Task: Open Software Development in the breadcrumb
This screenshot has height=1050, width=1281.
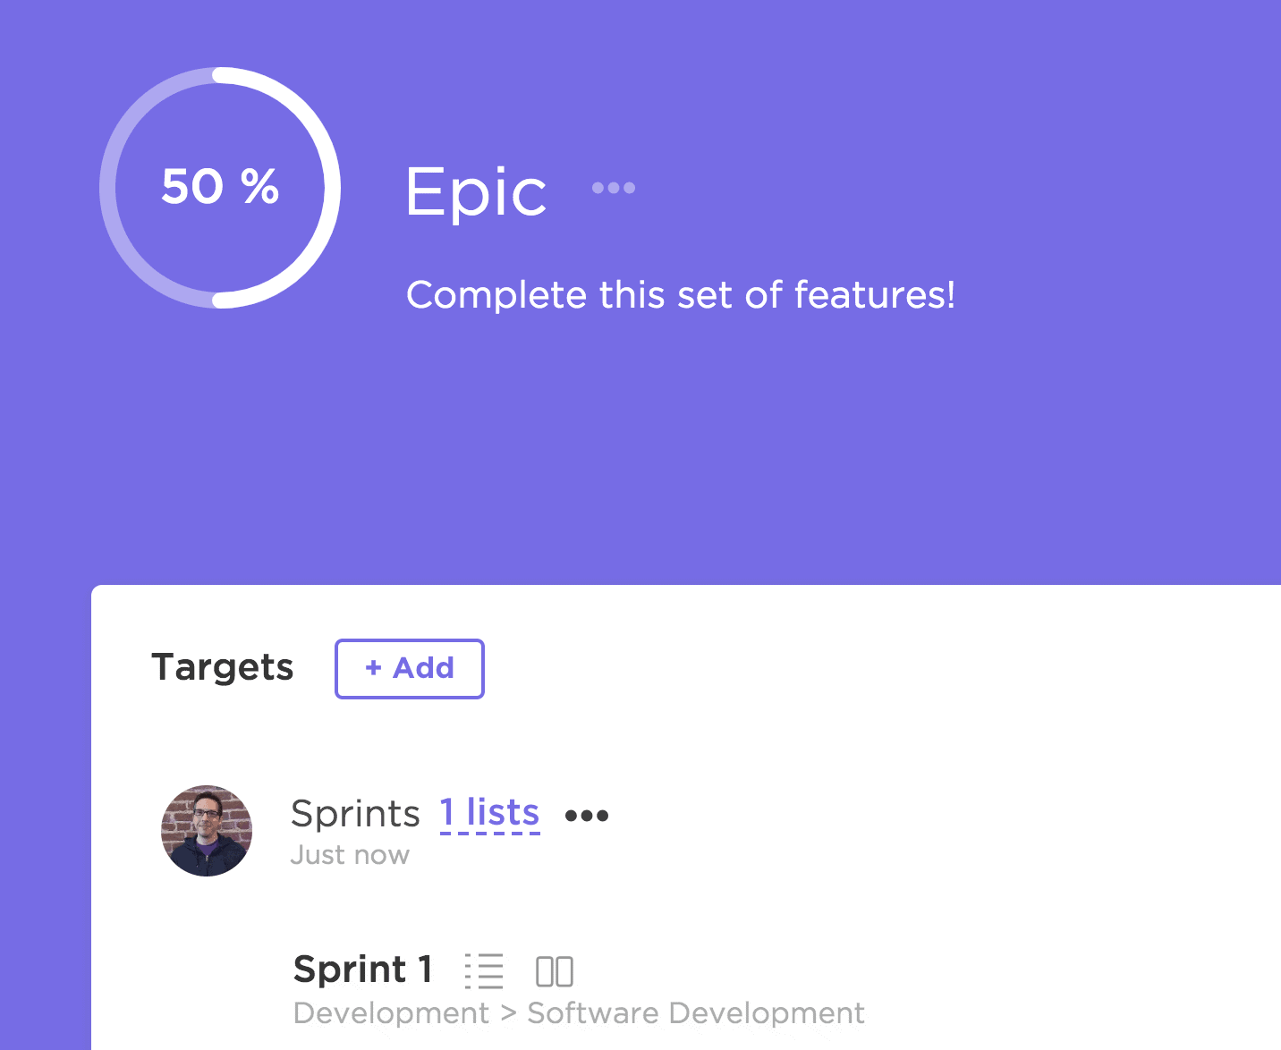Action: (x=695, y=1012)
